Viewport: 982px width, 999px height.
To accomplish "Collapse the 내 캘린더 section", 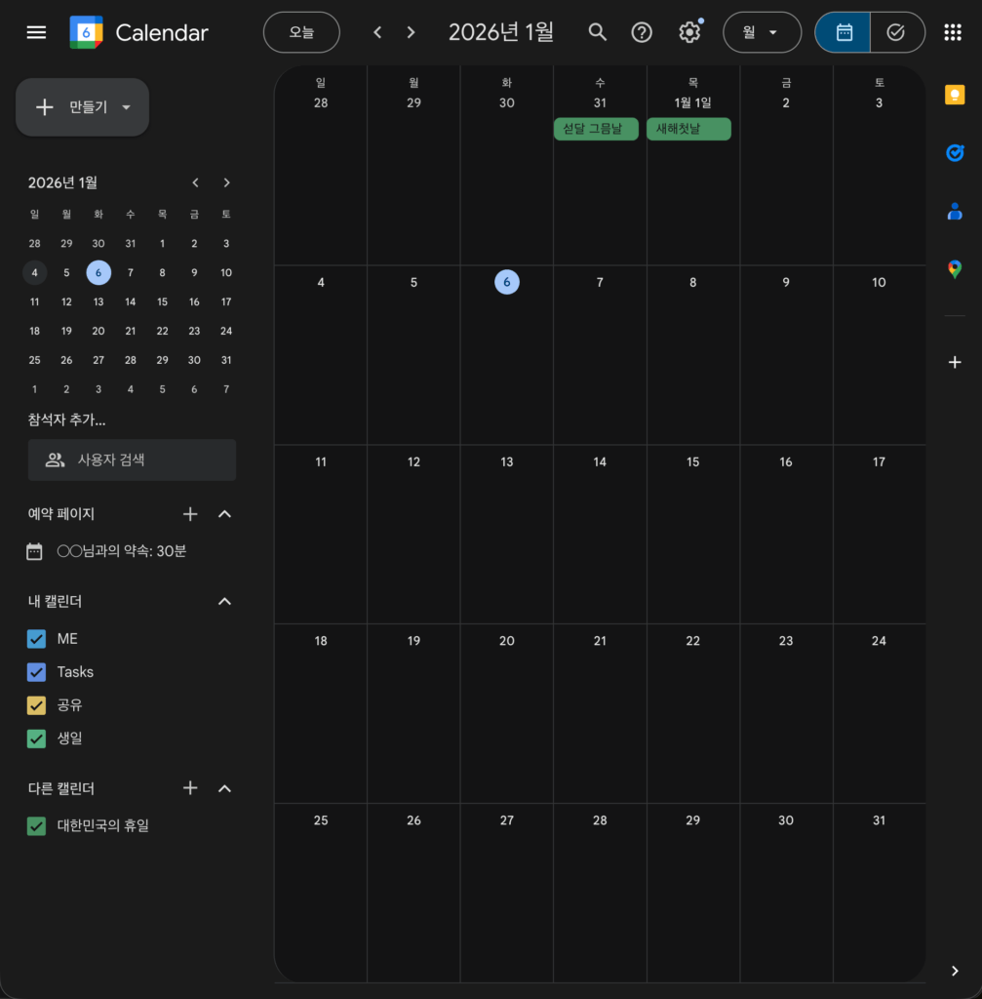I will tap(224, 602).
